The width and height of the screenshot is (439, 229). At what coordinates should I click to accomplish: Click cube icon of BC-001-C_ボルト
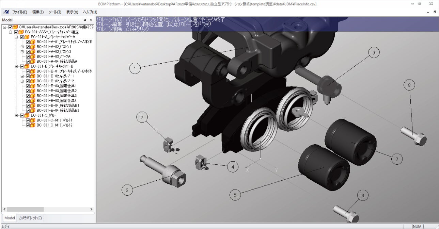[27, 116]
